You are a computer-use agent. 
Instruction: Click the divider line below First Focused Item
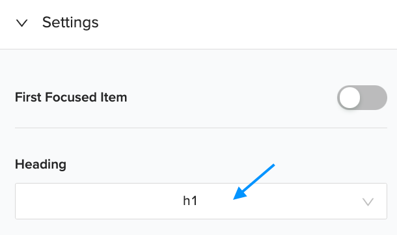201,128
